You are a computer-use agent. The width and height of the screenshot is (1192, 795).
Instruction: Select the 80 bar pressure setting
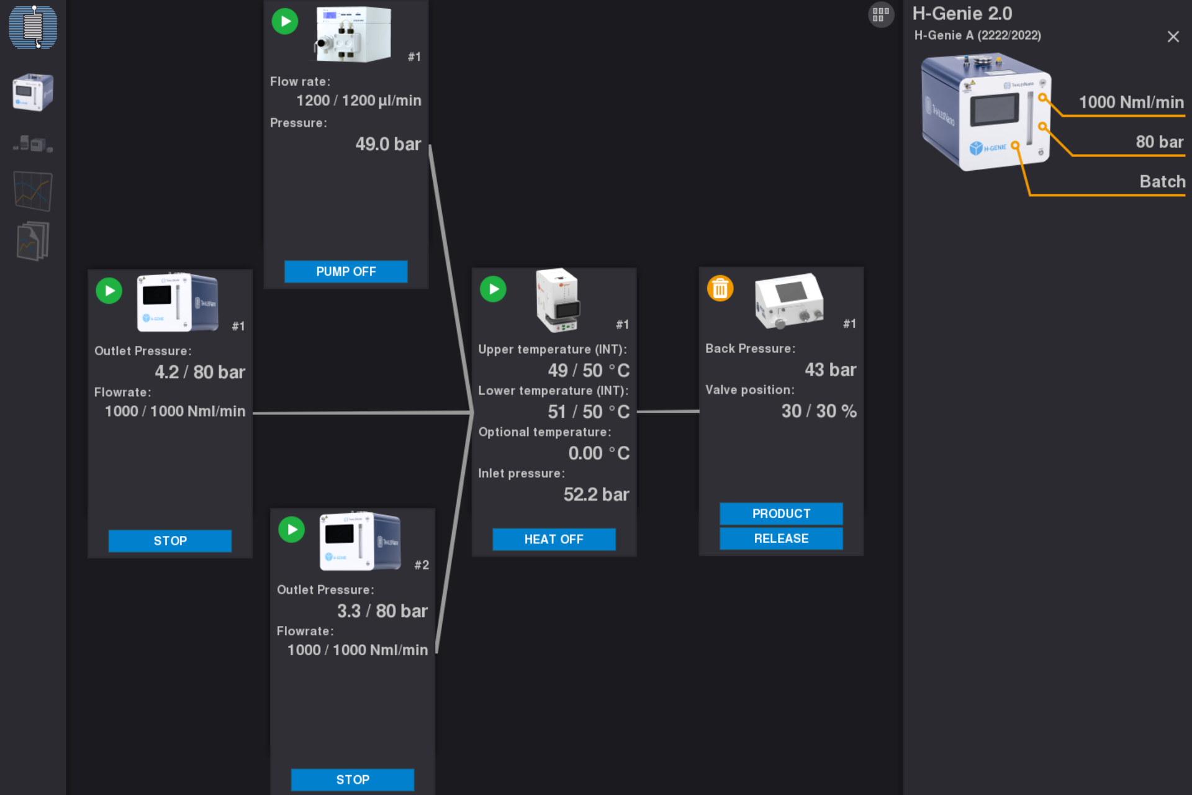[x=1159, y=142]
